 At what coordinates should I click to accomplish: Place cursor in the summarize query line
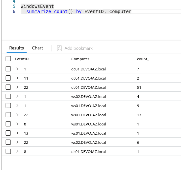[x=76, y=11]
